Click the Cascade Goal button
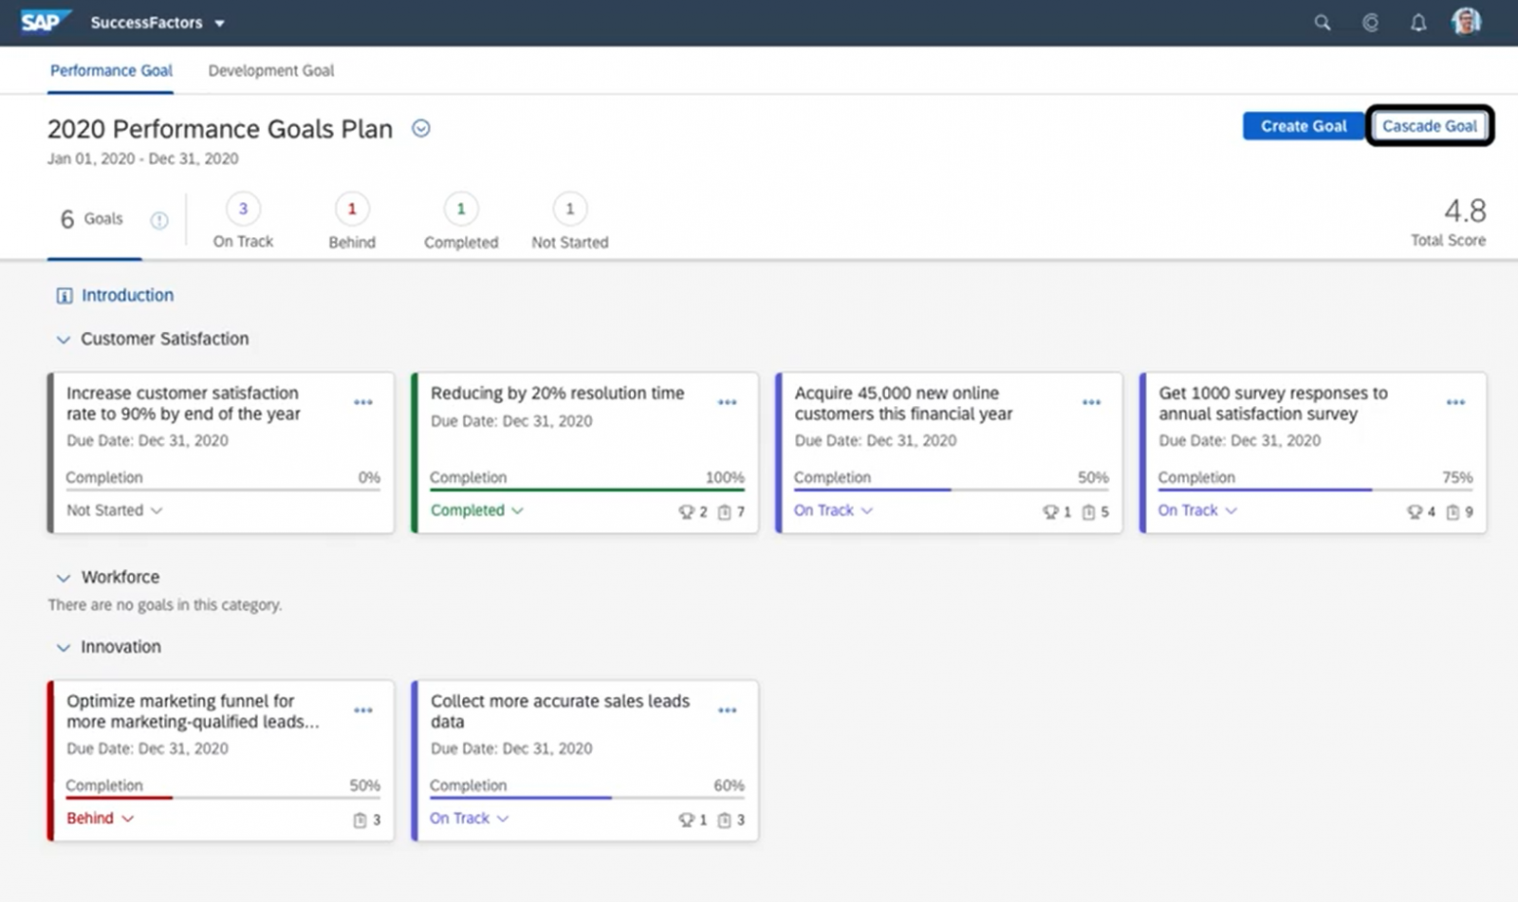The height and width of the screenshot is (902, 1518). click(1429, 126)
